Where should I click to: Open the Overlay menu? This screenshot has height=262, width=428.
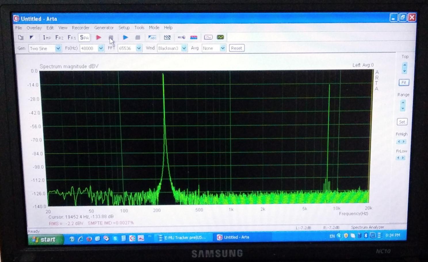click(34, 28)
